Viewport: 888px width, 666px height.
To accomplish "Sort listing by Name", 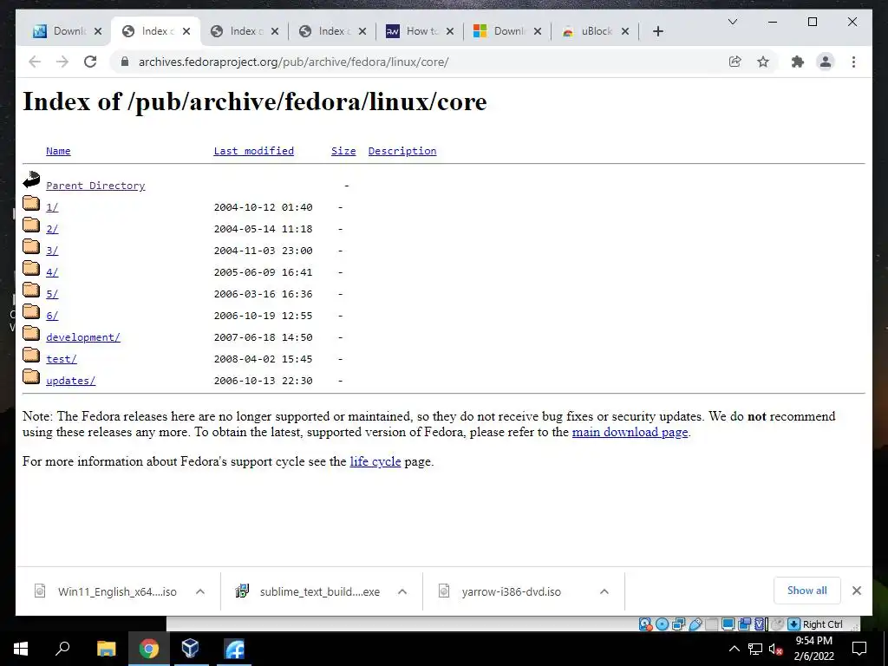I will (58, 151).
